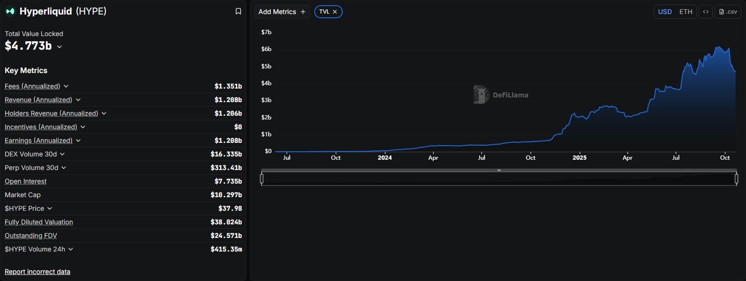Switch chart currency to ETH
This screenshot has width=746, height=281.
(686, 12)
